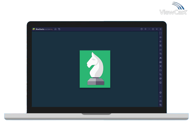The height and width of the screenshot is (131, 191).
Task: Click the rotate screen sidebar icon
Action: [x=161, y=74]
